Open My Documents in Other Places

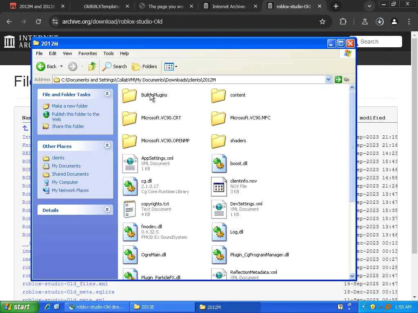66,166
